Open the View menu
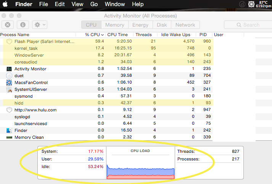The image size is (272, 184). click(77, 4)
